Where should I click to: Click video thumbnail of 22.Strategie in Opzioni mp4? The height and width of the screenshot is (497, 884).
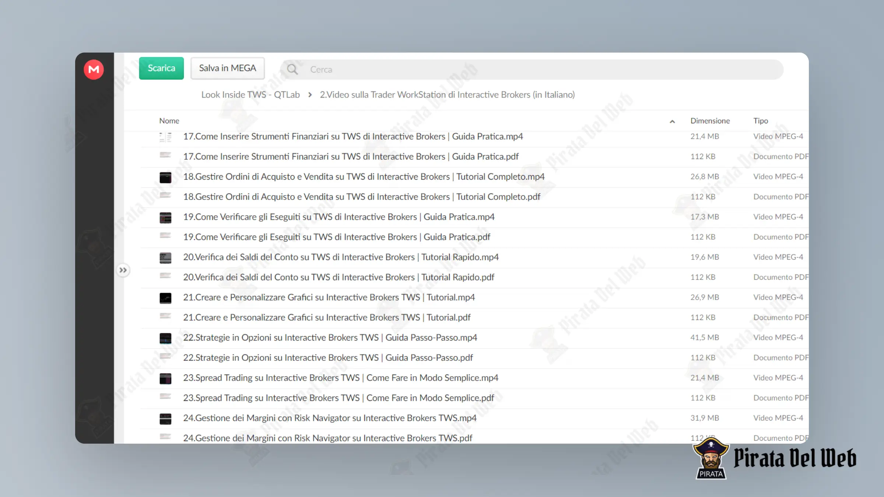point(165,338)
